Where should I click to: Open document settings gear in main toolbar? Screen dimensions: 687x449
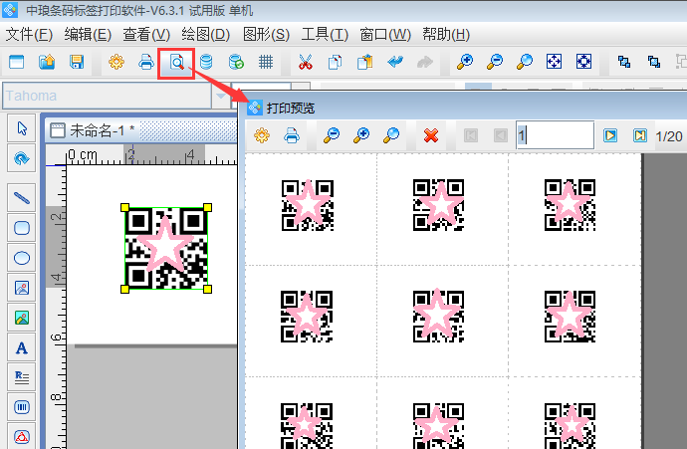pos(116,62)
